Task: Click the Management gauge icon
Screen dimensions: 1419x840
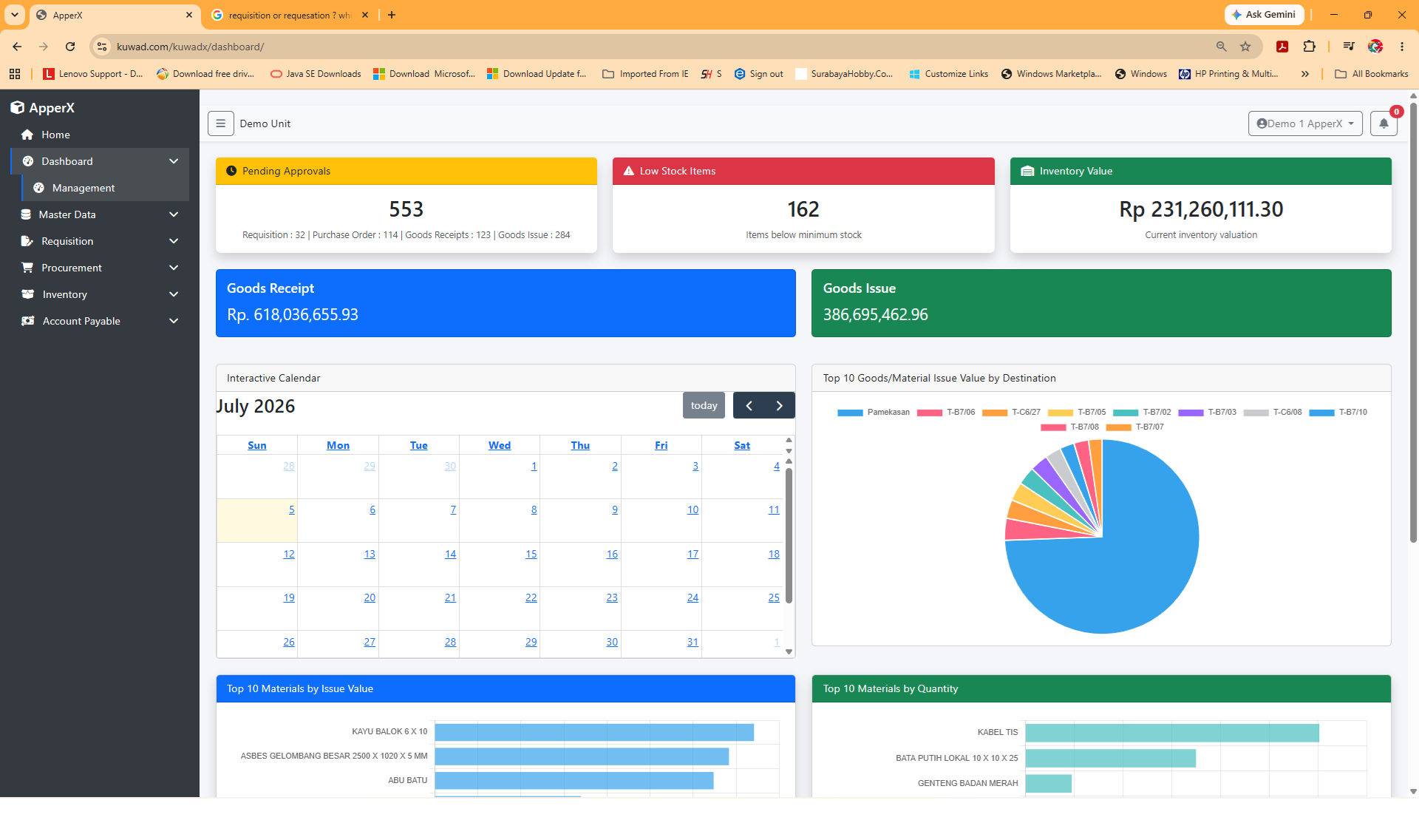Action: [x=38, y=188]
